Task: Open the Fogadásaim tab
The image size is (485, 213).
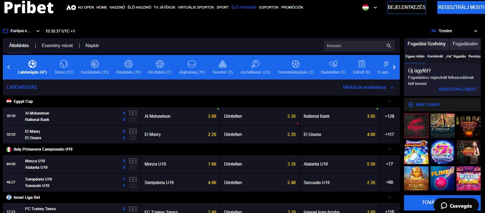Action: (465, 44)
